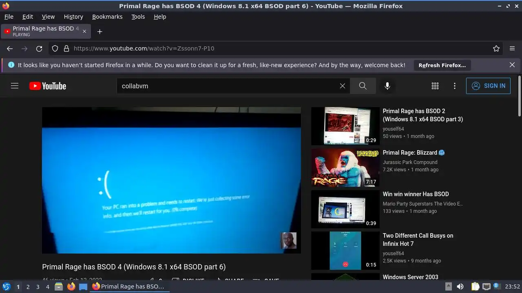Click the YouTube logo
Image resolution: width=522 pixels, height=293 pixels.
(x=48, y=86)
